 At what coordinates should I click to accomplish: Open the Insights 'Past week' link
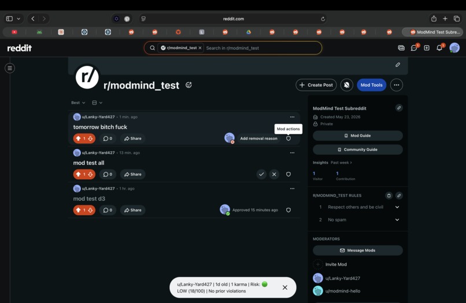(341, 162)
